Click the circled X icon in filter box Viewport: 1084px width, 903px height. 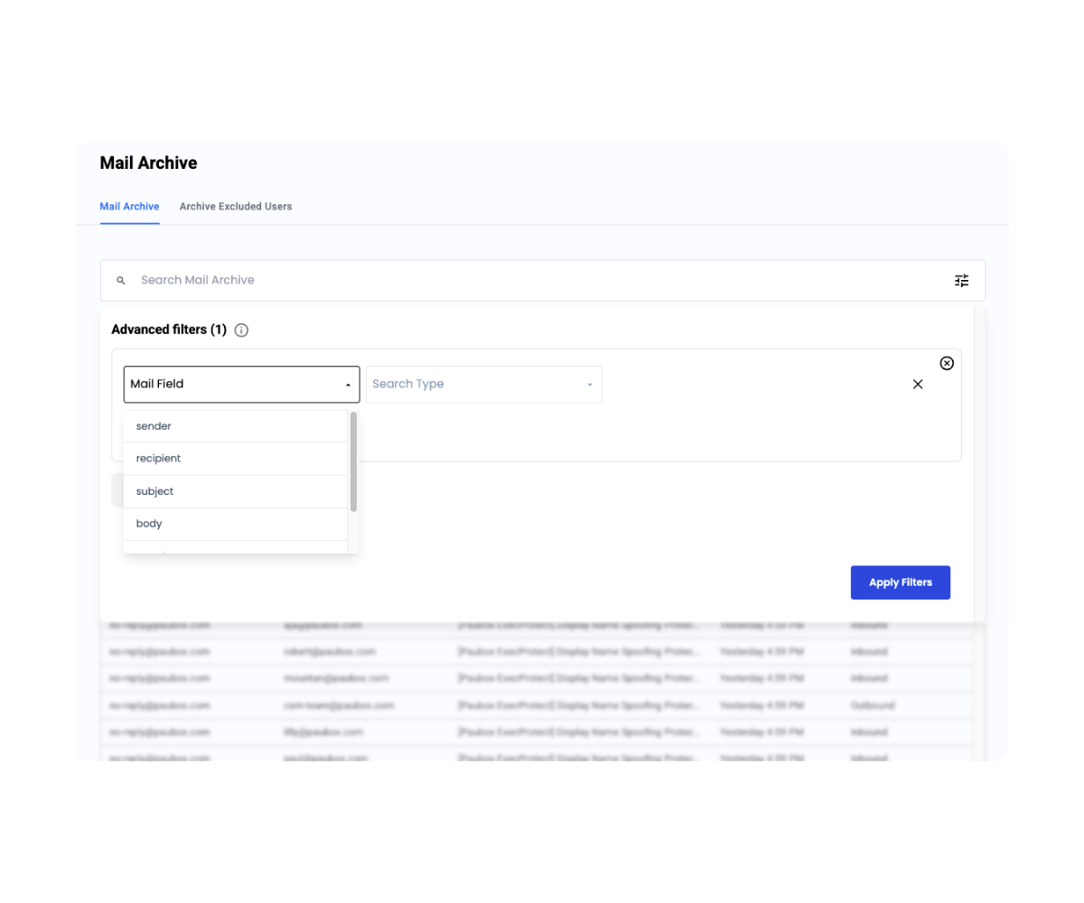click(x=947, y=363)
